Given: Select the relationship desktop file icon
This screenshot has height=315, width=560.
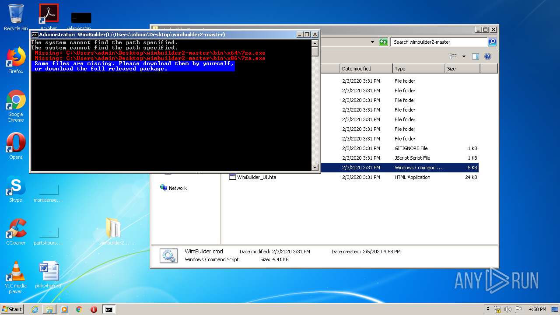Looking at the screenshot, I should coord(81,21).
